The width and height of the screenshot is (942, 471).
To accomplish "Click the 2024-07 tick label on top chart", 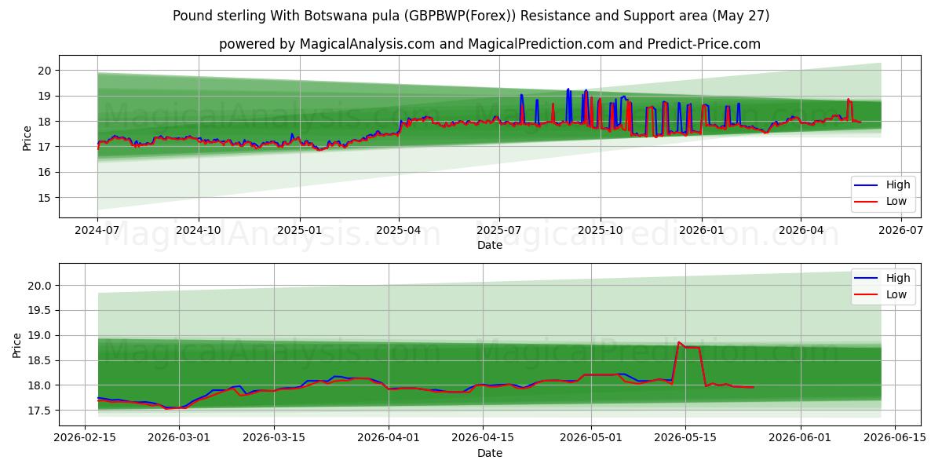I will coord(97,232).
